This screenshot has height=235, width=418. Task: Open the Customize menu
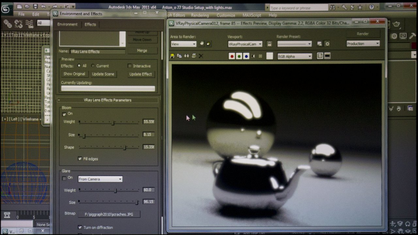pos(226,15)
